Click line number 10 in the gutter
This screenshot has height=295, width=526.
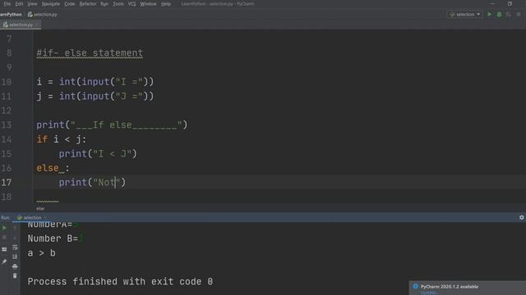(x=7, y=82)
